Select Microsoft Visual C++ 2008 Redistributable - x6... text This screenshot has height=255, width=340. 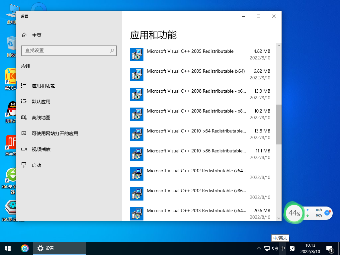pyautogui.click(x=197, y=91)
